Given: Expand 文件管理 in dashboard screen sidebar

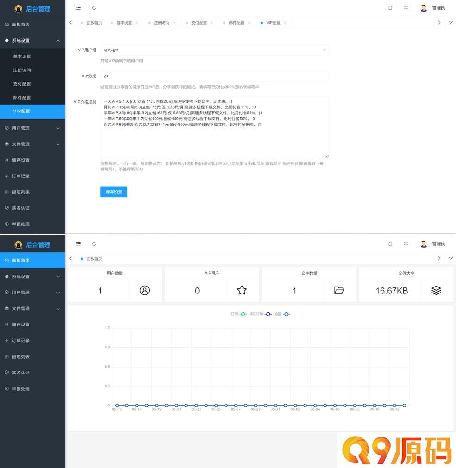Looking at the screenshot, I should point(32,309).
